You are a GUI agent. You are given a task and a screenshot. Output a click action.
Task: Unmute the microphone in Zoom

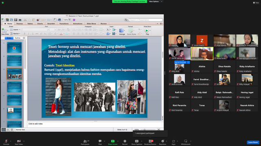point(6,142)
